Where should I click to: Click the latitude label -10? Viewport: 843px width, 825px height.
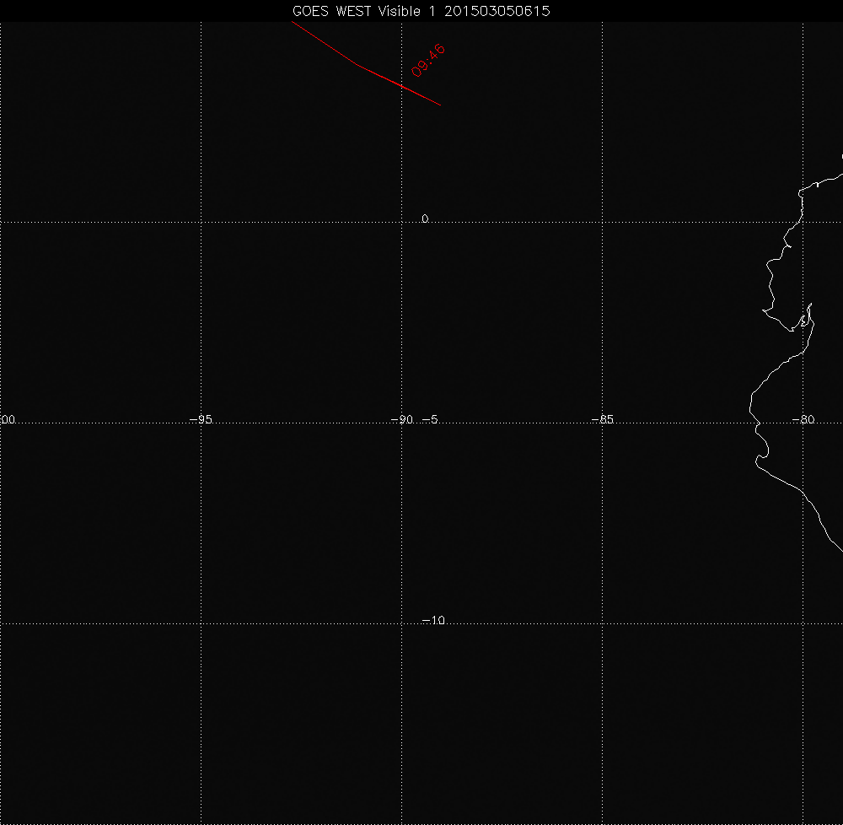tap(433, 620)
